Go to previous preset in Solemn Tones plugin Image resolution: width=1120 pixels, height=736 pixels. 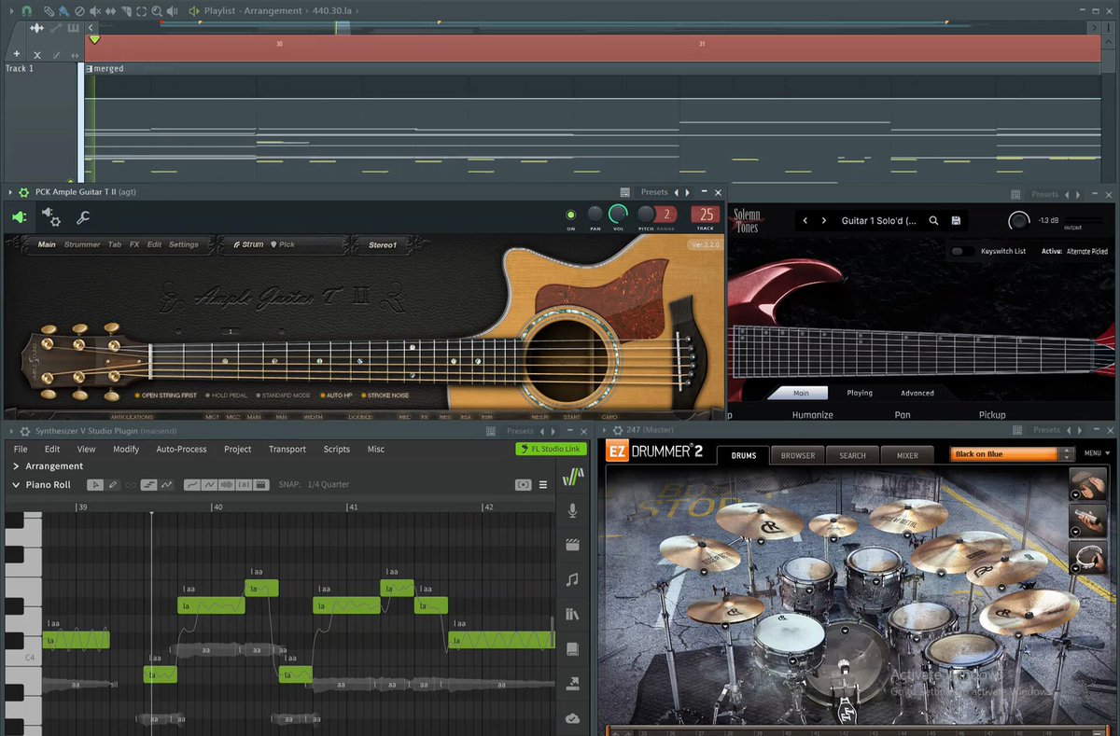click(805, 221)
